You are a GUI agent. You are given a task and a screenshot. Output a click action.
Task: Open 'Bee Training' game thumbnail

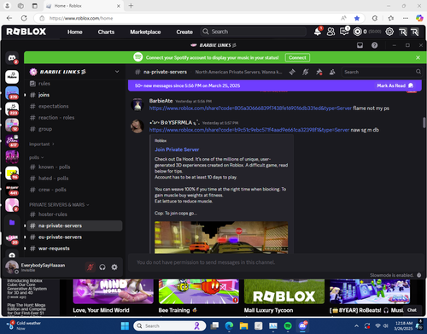click(199, 291)
